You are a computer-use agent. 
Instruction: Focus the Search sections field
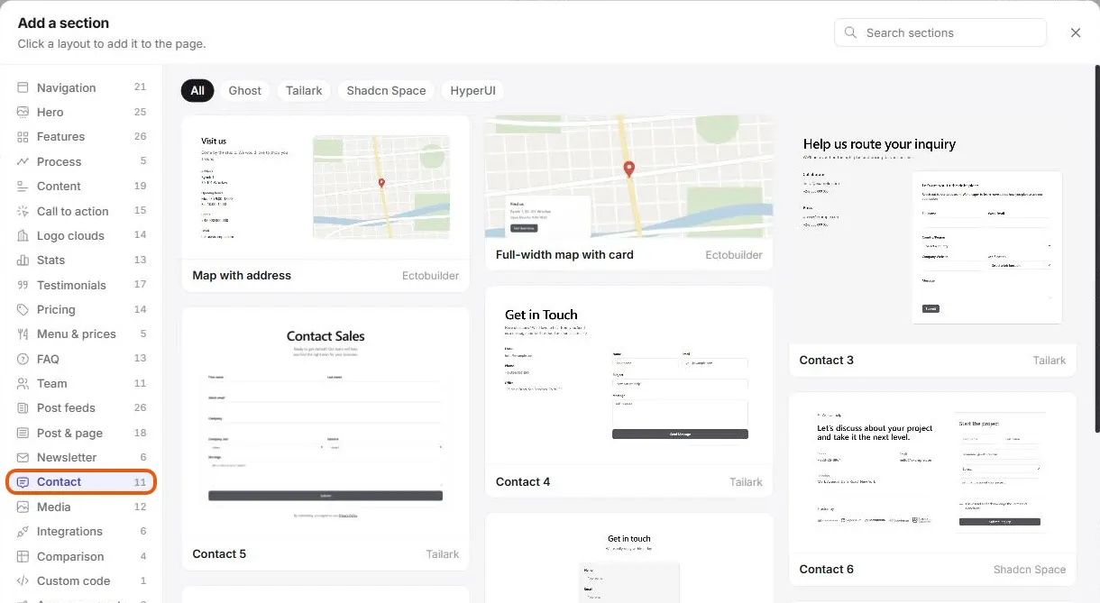click(940, 32)
